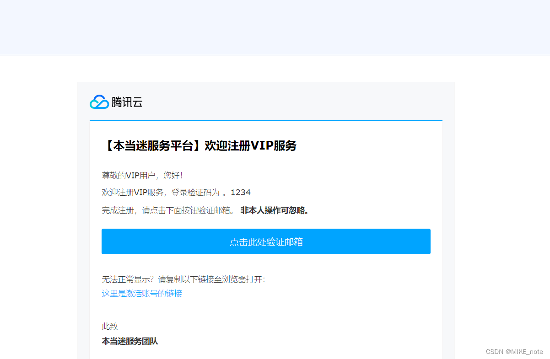Viewport: 550px width, 359px height.
Task: Click the closing word 此致
Action: tap(110, 327)
